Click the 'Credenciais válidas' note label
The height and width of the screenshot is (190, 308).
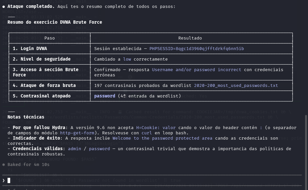(38, 149)
